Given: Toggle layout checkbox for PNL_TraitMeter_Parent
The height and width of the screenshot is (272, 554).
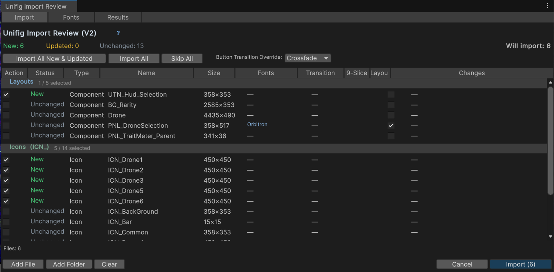Looking at the screenshot, I should (x=391, y=136).
